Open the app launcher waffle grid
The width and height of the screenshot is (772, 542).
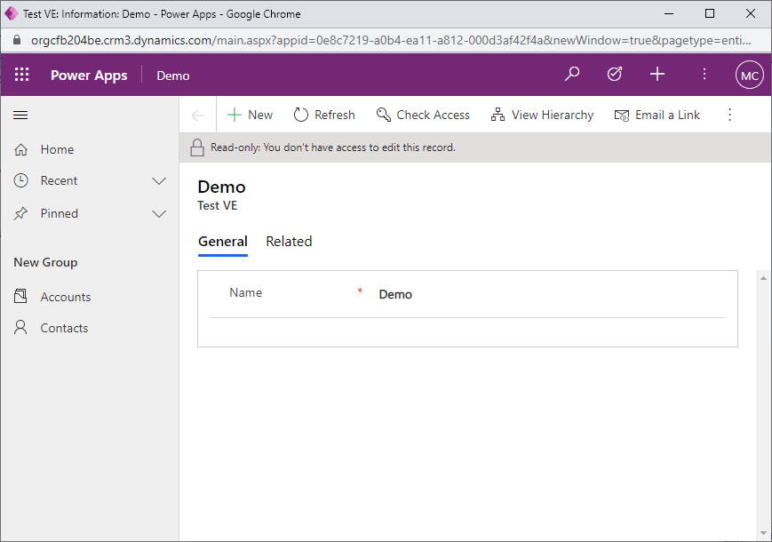22,76
